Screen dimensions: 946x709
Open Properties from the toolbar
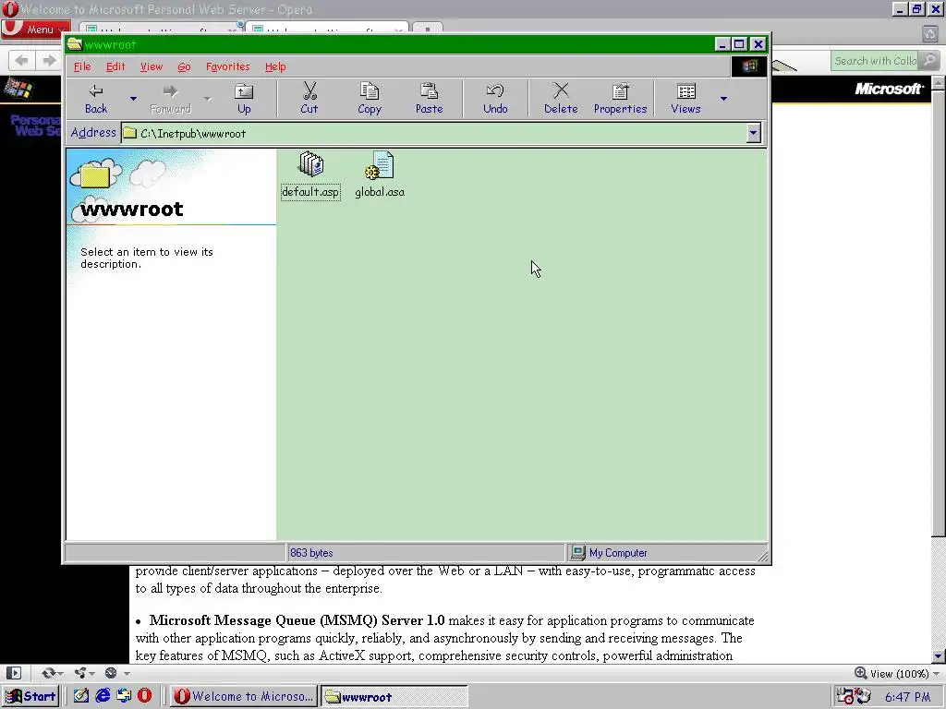click(x=620, y=99)
